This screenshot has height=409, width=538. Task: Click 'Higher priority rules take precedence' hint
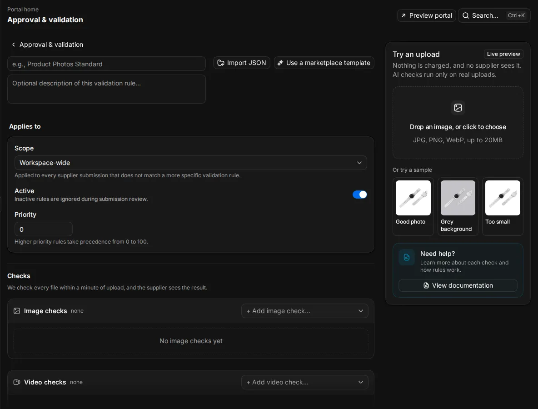pos(81,242)
